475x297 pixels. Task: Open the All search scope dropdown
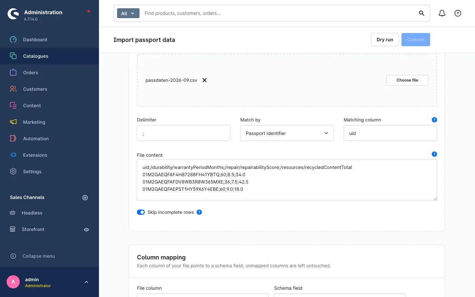pos(128,13)
